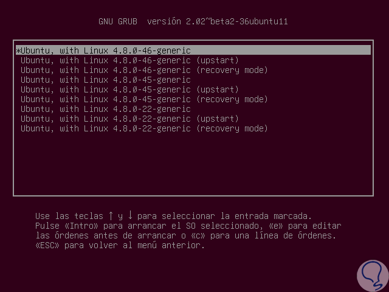The image size is (389, 292).
Task: Click empty area inside the boot menu box
Action: [x=194, y=164]
